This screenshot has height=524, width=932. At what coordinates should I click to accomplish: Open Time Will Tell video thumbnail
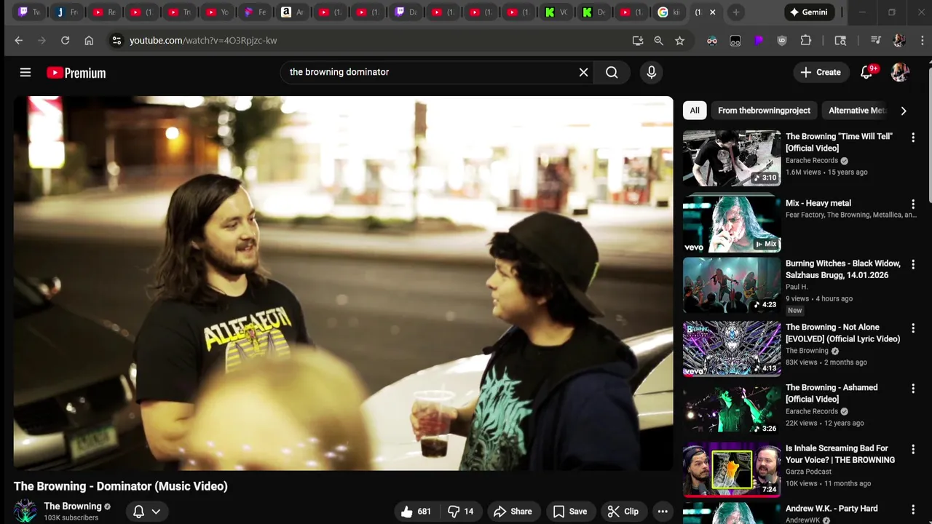click(x=732, y=158)
